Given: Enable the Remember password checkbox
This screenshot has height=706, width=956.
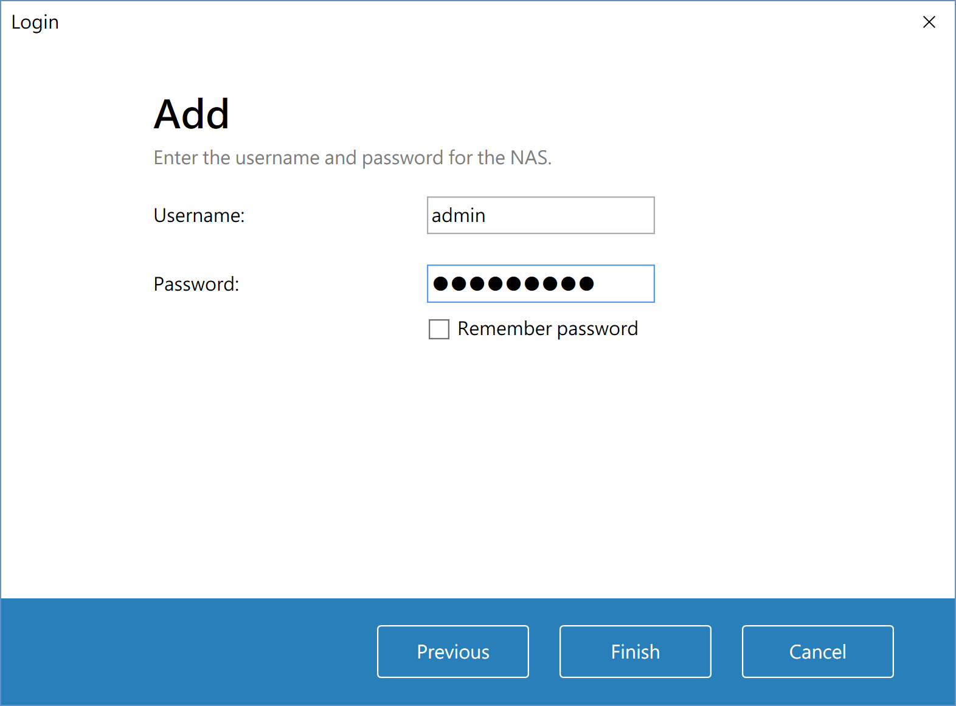Looking at the screenshot, I should pyautogui.click(x=439, y=329).
